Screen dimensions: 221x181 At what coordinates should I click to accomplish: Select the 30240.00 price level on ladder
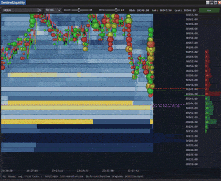click(x=192, y=122)
